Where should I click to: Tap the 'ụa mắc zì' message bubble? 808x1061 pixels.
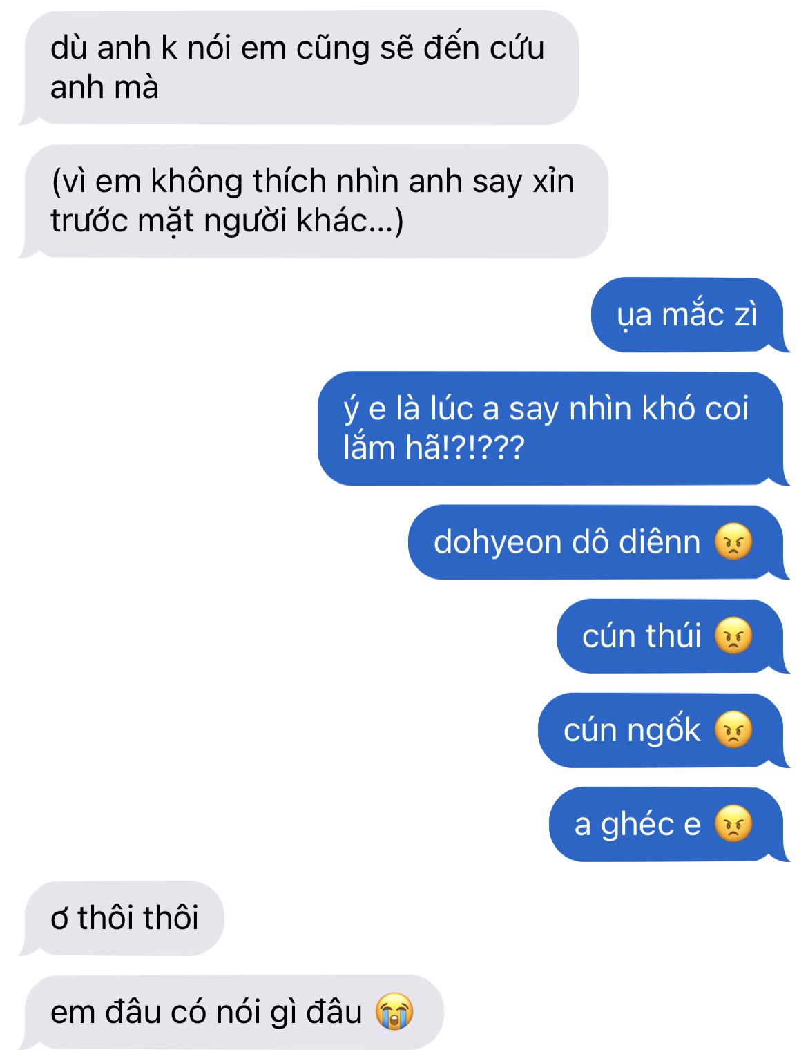pos(689,315)
